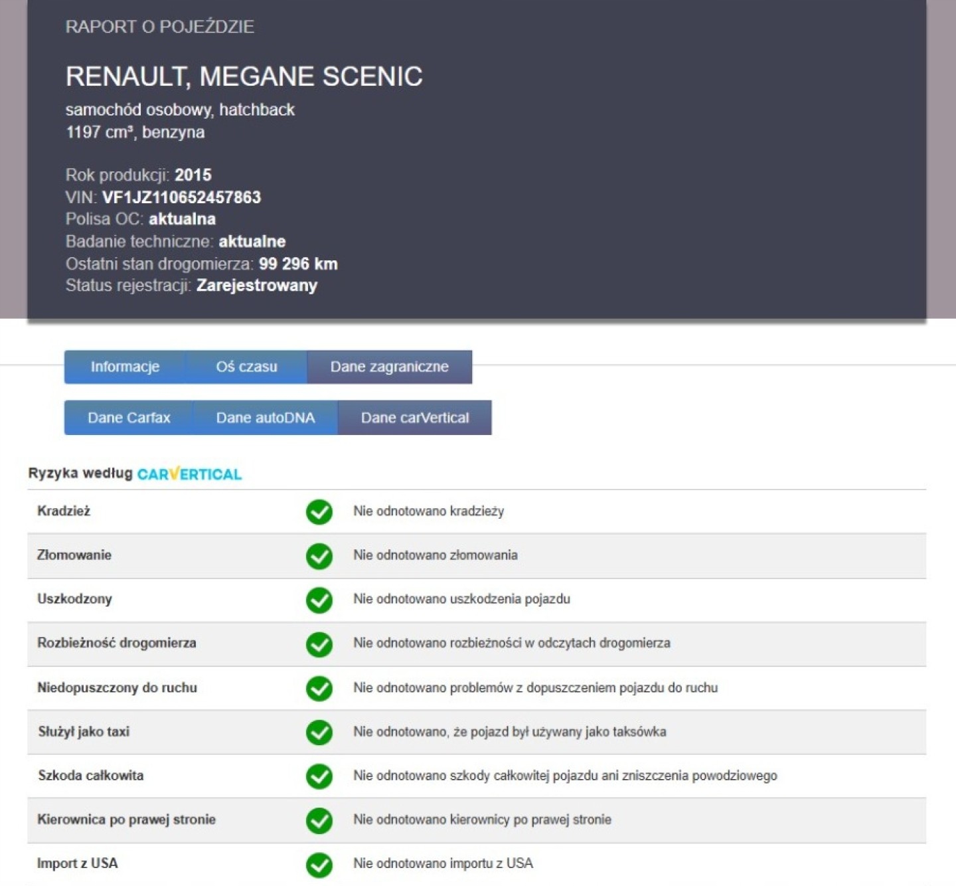Click the Renault, Megane Scenic heading

244,76
